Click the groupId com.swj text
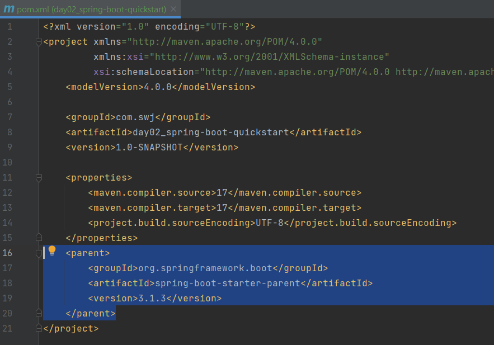 (x=138, y=117)
